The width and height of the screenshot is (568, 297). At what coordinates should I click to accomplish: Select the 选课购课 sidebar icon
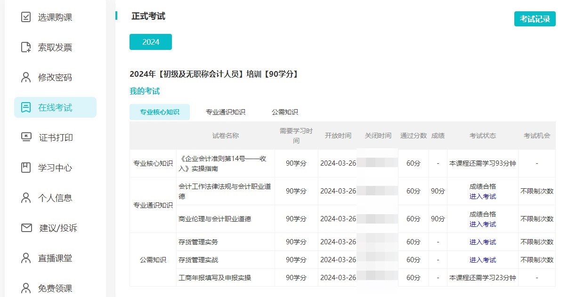pos(25,17)
